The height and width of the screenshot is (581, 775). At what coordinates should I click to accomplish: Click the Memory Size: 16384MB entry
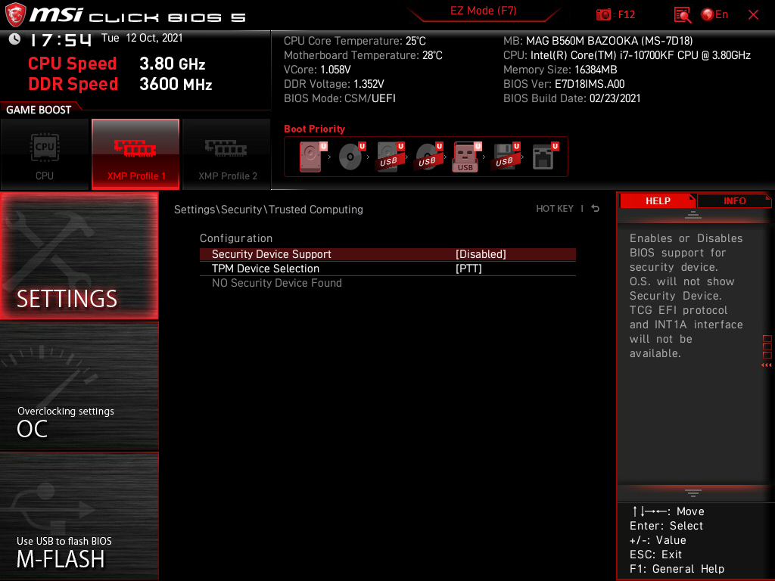pos(560,70)
